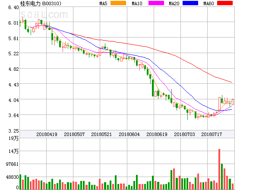259x190 pixels.
Task: Click the 6.01 price axis label
Action: (x=13, y=23)
